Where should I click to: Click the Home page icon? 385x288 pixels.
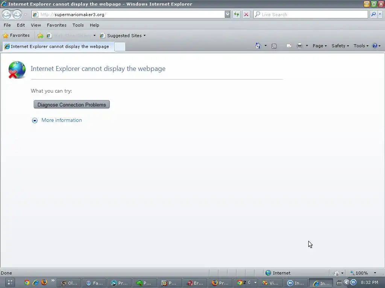(x=258, y=46)
